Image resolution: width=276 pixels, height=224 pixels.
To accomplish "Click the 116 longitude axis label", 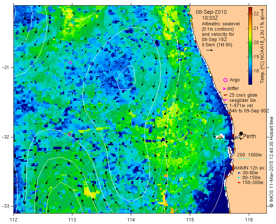I will (249, 220).
